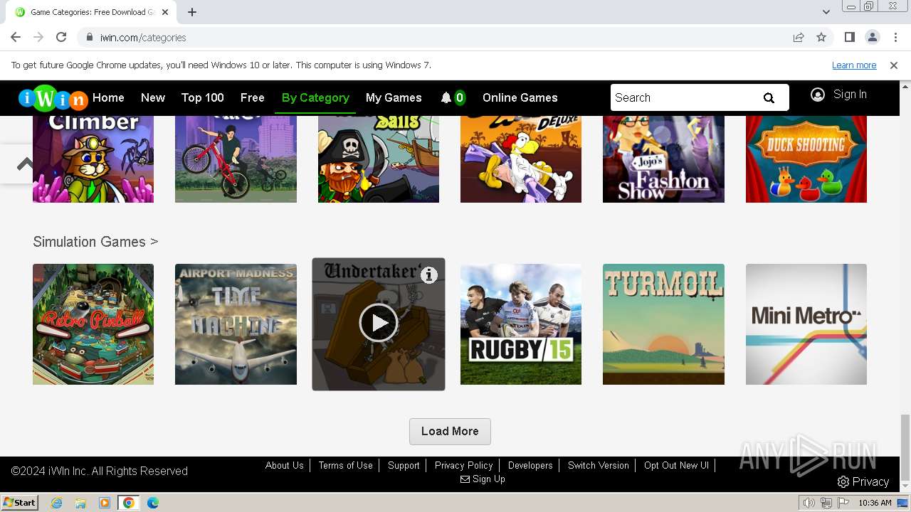
Task: Click the Action Center flag icon
Action: pyautogui.click(x=843, y=503)
